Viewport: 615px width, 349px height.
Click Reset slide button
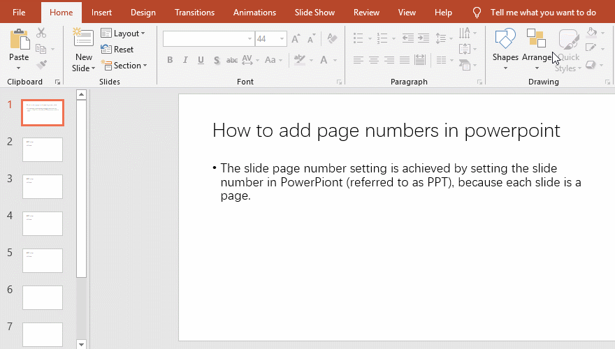117,50
